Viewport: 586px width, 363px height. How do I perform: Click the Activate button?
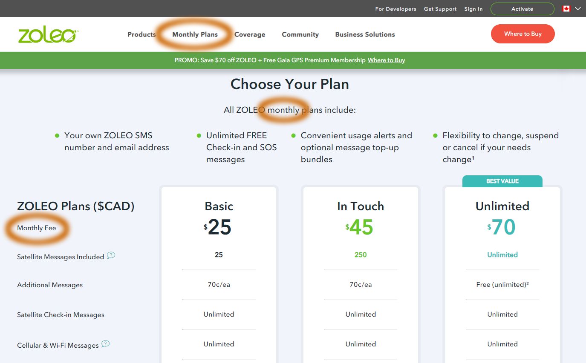pos(522,9)
